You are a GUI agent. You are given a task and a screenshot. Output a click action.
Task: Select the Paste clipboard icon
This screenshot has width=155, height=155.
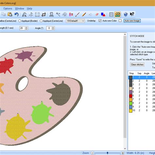[x=10, y=14]
